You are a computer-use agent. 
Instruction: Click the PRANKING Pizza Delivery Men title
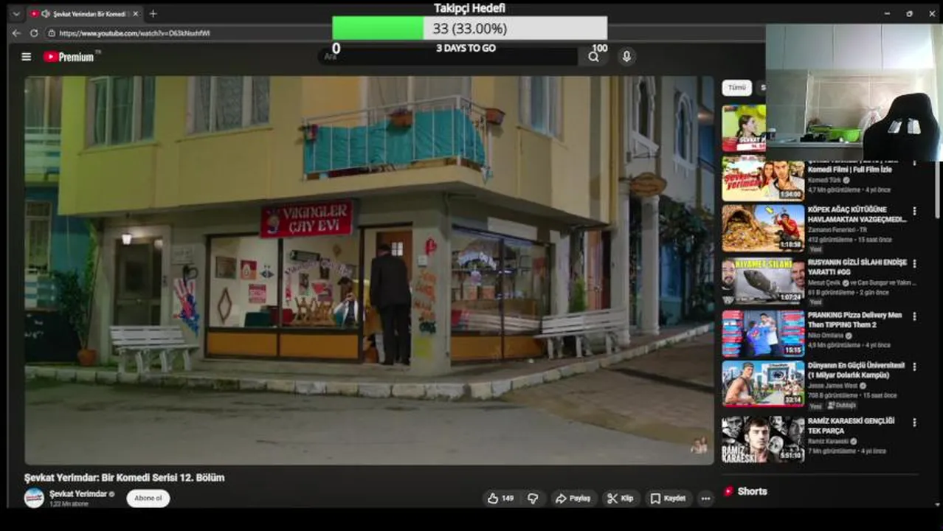point(854,320)
